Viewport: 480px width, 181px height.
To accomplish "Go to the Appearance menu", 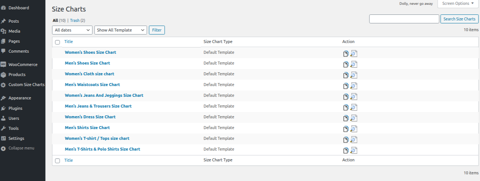I will point(20,98).
